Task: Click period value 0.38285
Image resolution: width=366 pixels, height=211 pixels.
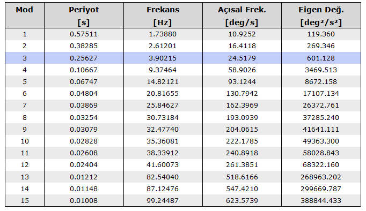Action: (x=84, y=46)
